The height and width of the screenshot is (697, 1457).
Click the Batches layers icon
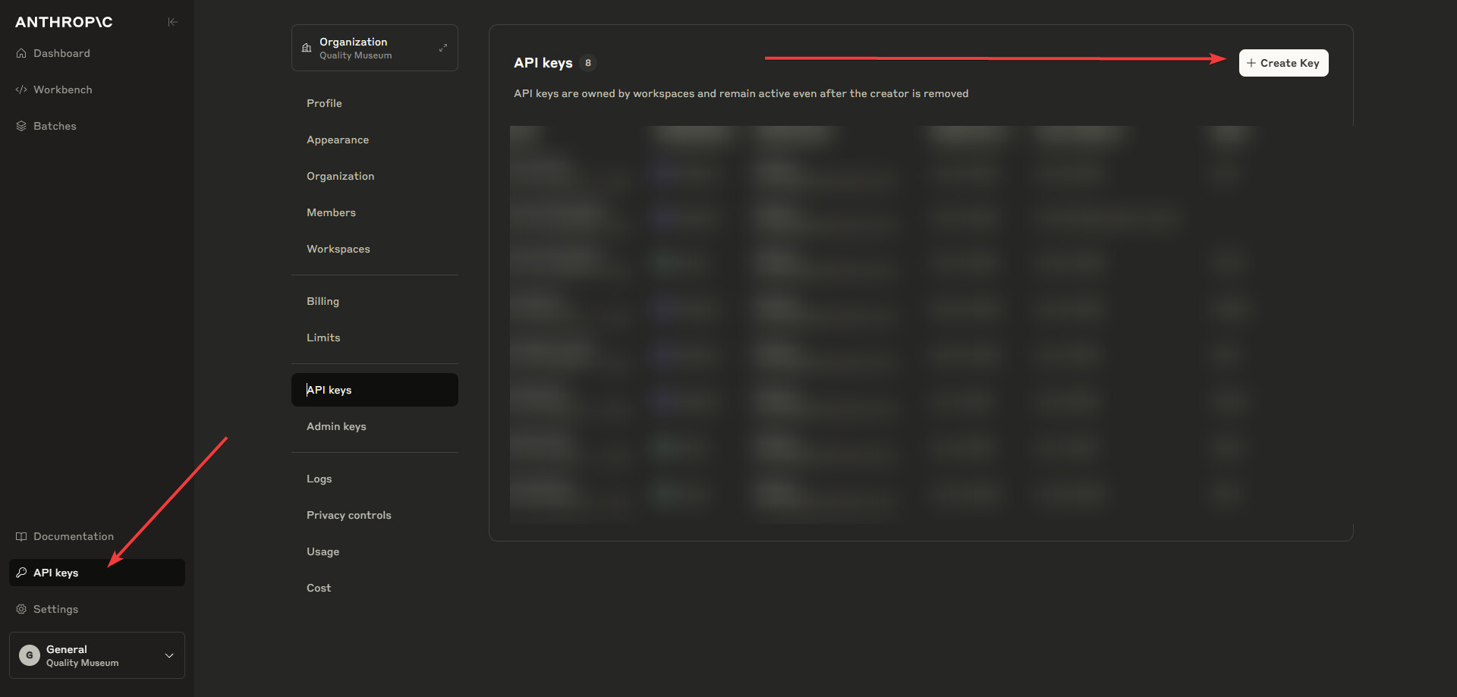click(21, 126)
